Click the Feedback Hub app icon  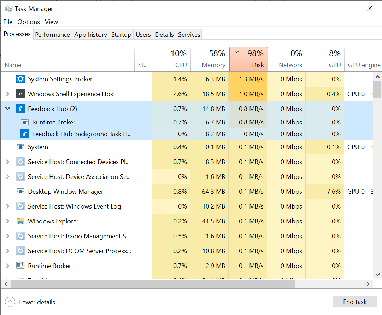(x=20, y=109)
